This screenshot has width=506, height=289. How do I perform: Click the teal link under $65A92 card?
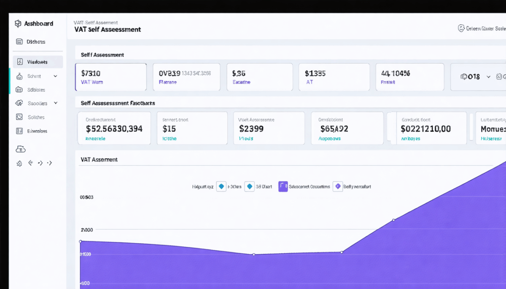coord(330,139)
